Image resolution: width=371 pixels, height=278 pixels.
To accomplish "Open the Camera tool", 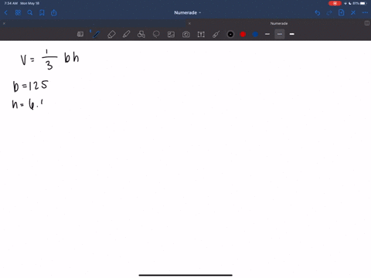I will click(185, 34).
